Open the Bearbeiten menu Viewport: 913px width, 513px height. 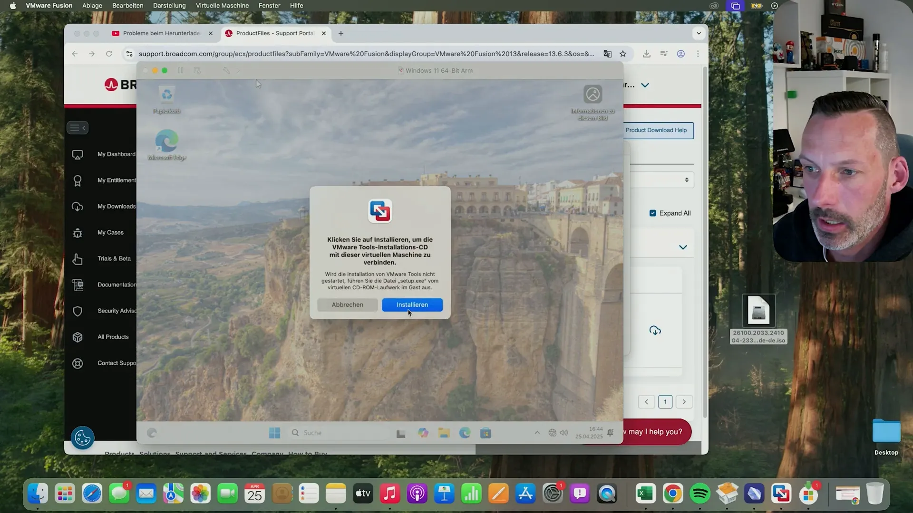pyautogui.click(x=127, y=5)
